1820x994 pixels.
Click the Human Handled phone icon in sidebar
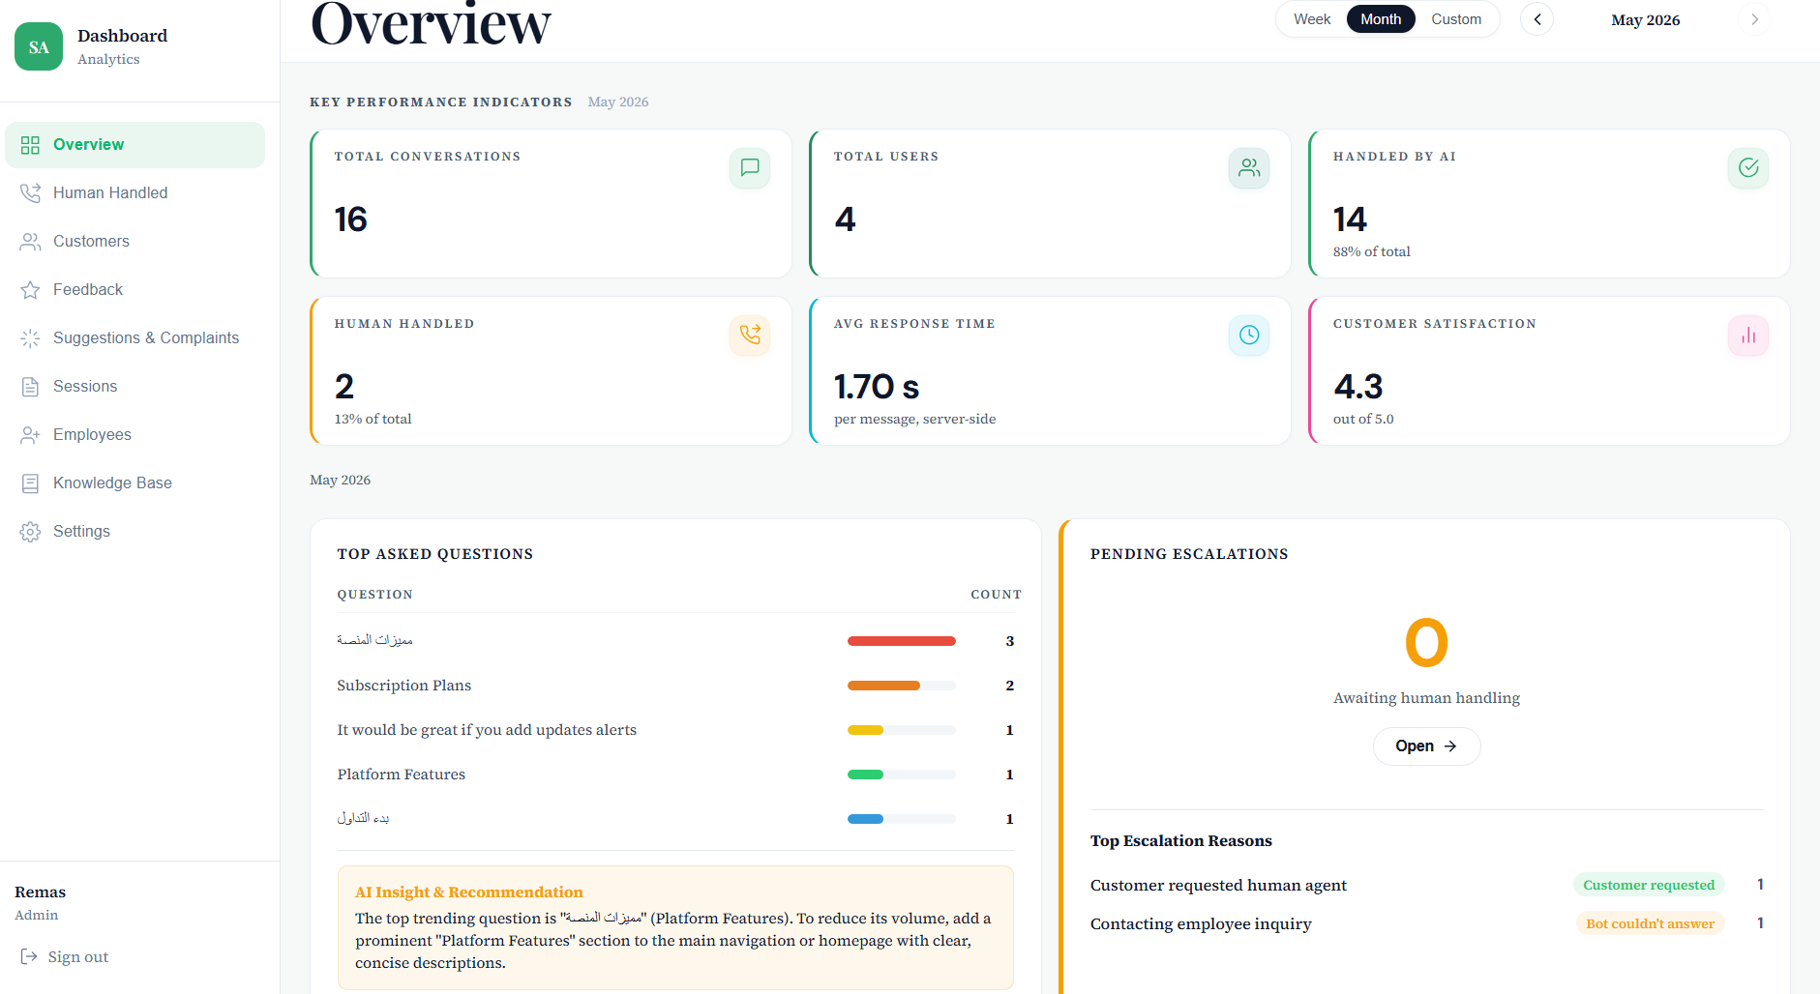(30, 193)
